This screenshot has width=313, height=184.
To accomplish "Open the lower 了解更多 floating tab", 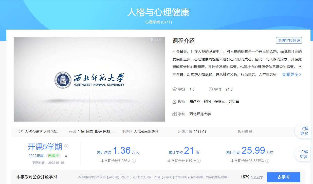I will 304,154.
